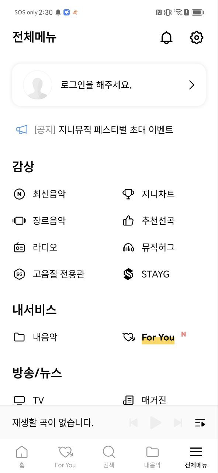
Task: Open settings via the gear icon
Action: click(197, 38)
